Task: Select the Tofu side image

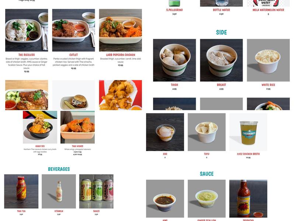Action: pos(206,132)
